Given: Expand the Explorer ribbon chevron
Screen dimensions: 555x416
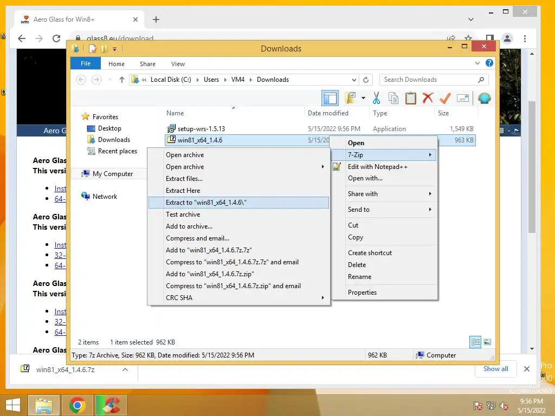Looking at the screenshot, I should 477,63.
